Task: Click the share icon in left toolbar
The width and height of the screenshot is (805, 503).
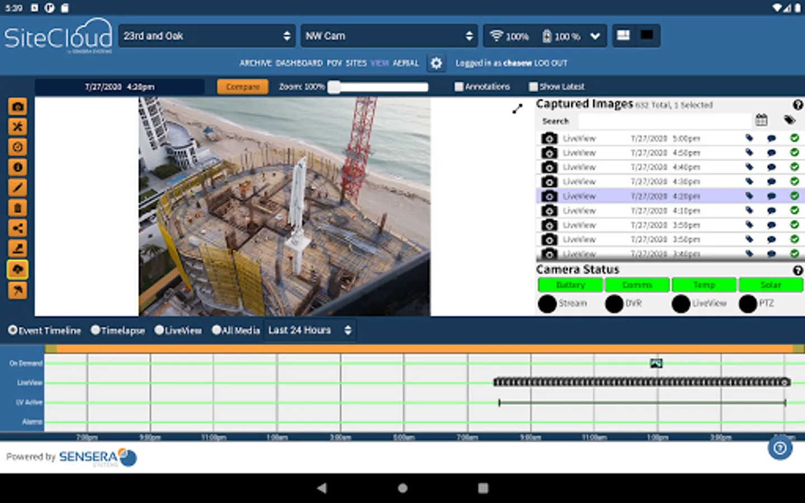Action: pyautogui.click(x=17, y=228)
